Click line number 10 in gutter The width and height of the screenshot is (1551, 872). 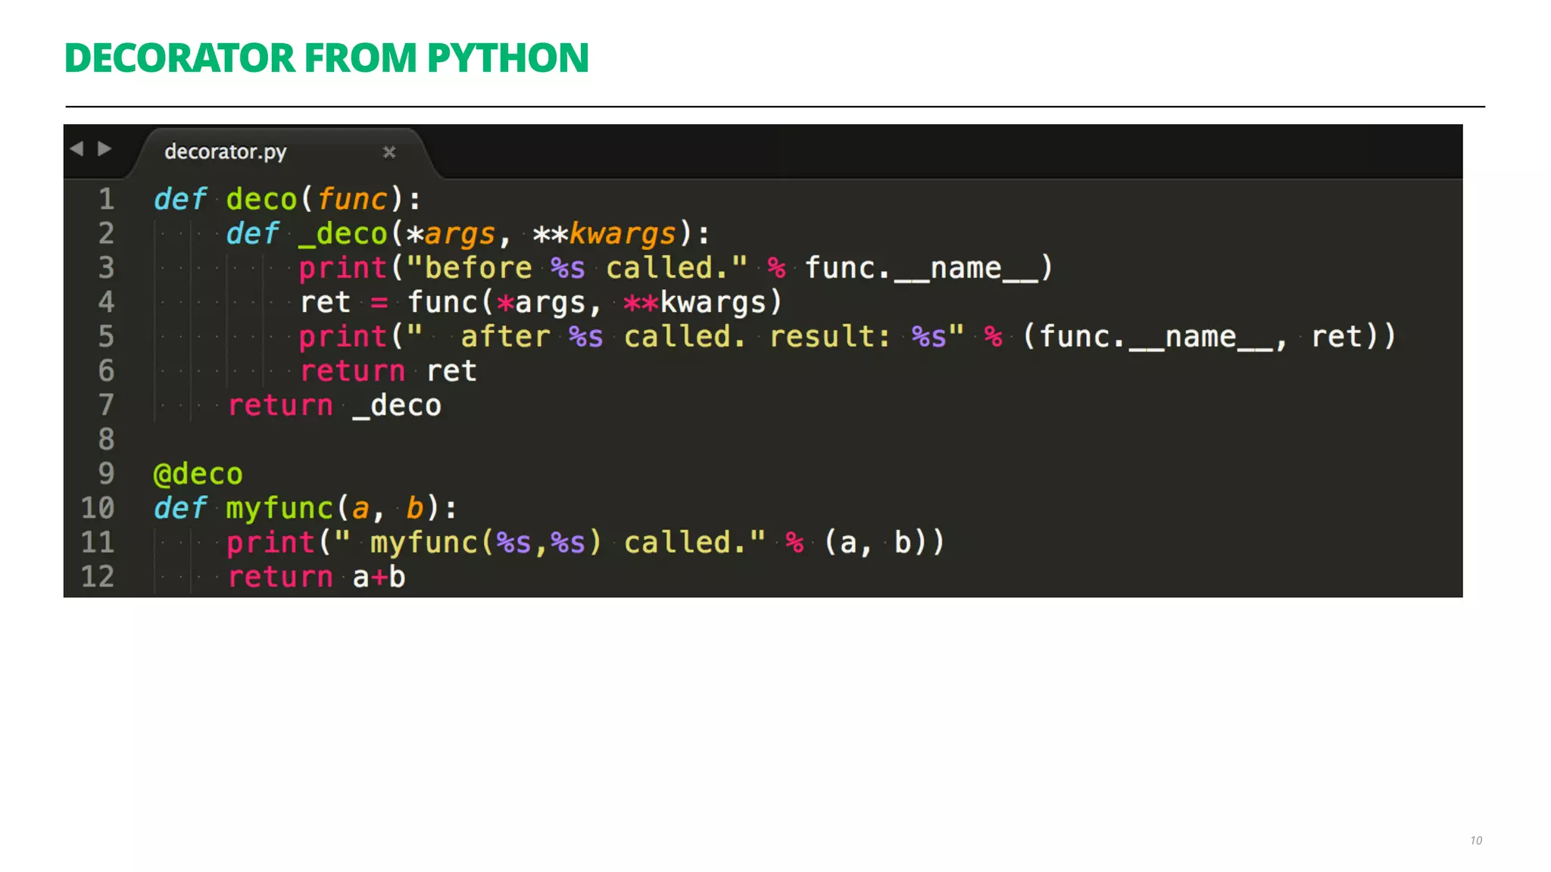(98, 508)
